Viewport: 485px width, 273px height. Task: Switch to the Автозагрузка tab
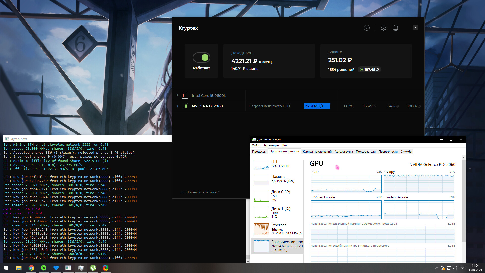click(344, 152)
